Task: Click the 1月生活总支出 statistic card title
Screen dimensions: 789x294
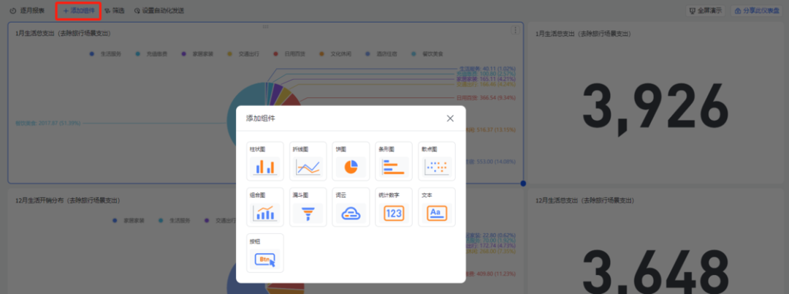Action: 584,34
